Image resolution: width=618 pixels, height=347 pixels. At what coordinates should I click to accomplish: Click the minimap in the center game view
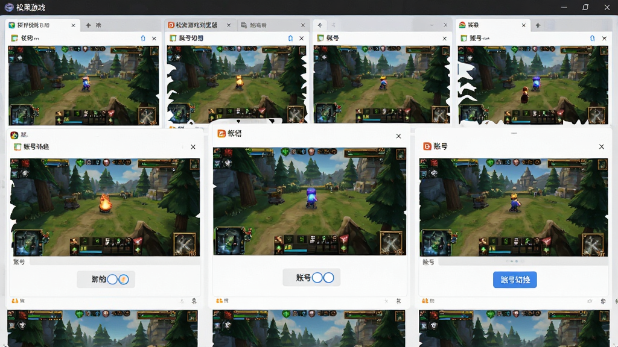click(229, 240)
